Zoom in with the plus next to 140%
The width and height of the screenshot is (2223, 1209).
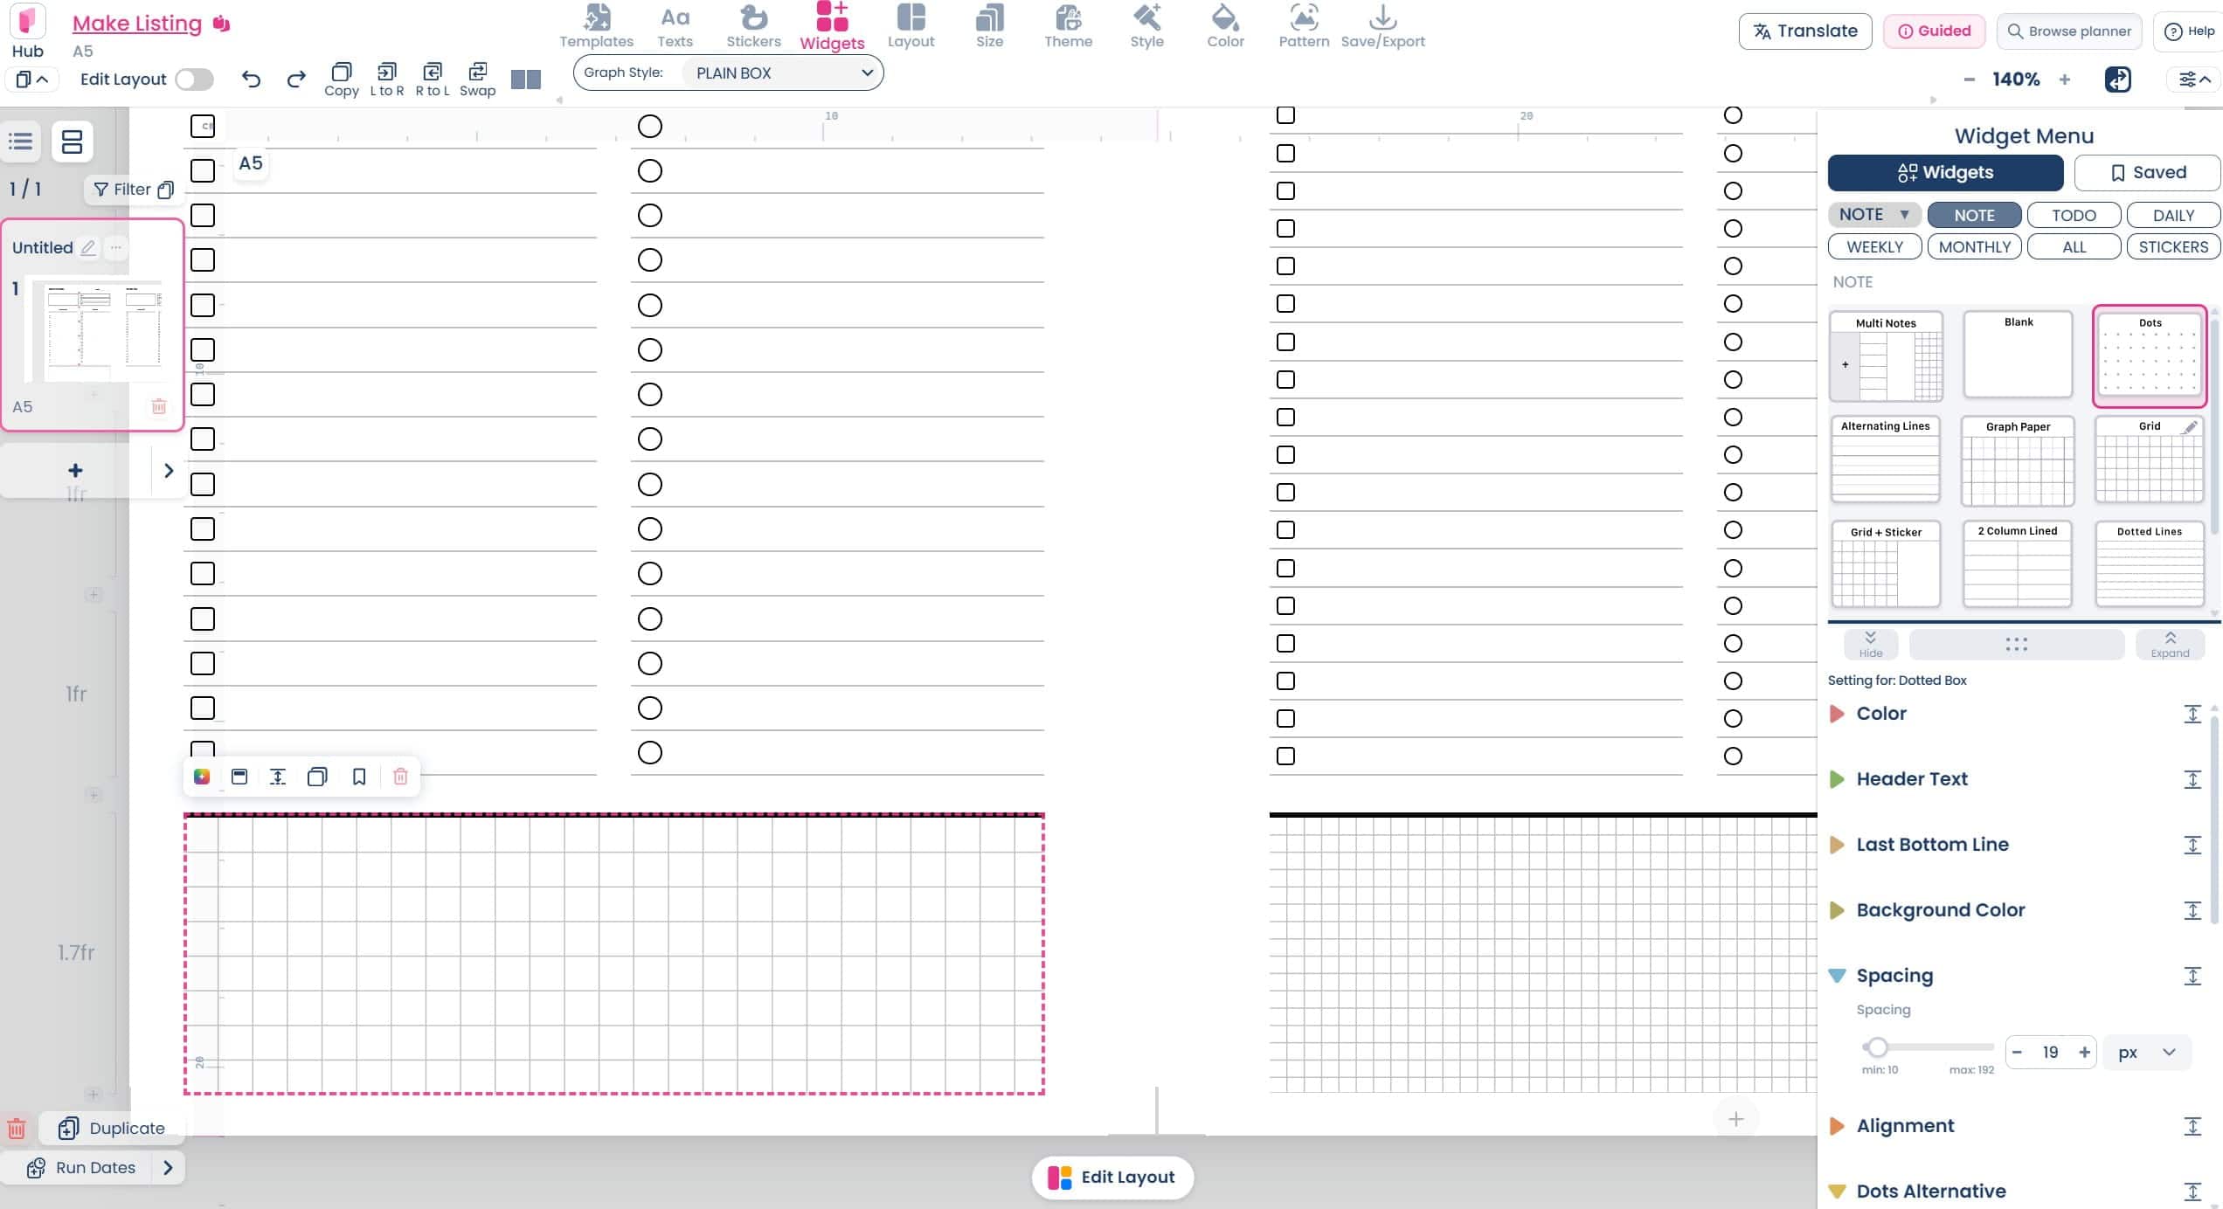pyautogui.click(x=2065, y=79)
